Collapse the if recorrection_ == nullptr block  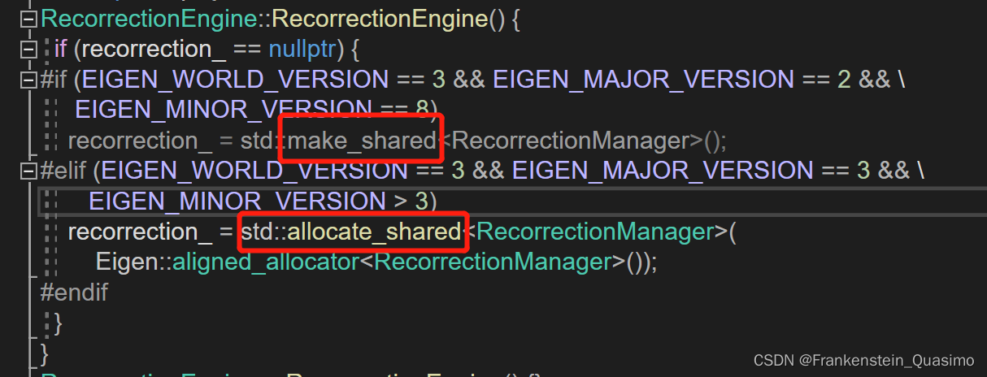(x=29, y=50)
